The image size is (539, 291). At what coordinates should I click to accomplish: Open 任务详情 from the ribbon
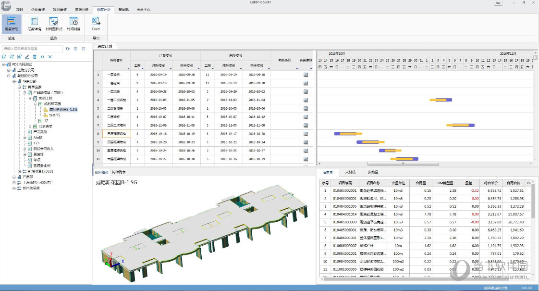(34, 23)
